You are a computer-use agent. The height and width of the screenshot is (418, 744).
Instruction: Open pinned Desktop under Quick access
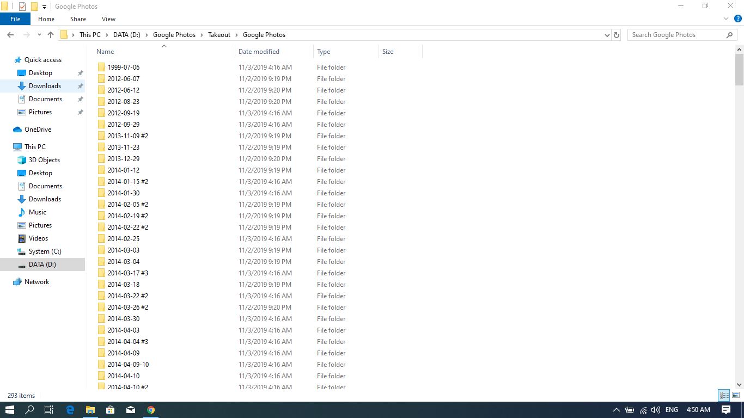pos(40,73)
